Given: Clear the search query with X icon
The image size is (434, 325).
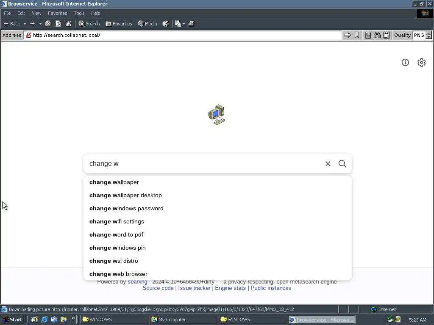Looking at the screenshot, I should (328, 164).
